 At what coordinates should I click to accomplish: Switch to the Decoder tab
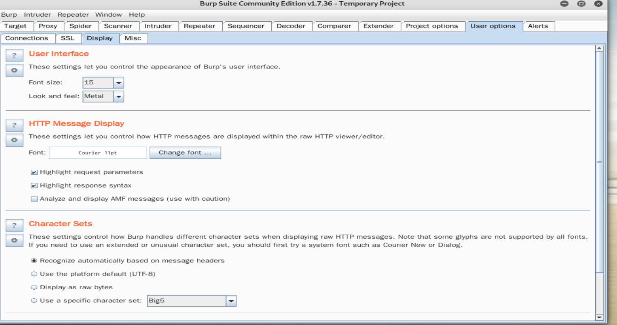pos(291,26)
